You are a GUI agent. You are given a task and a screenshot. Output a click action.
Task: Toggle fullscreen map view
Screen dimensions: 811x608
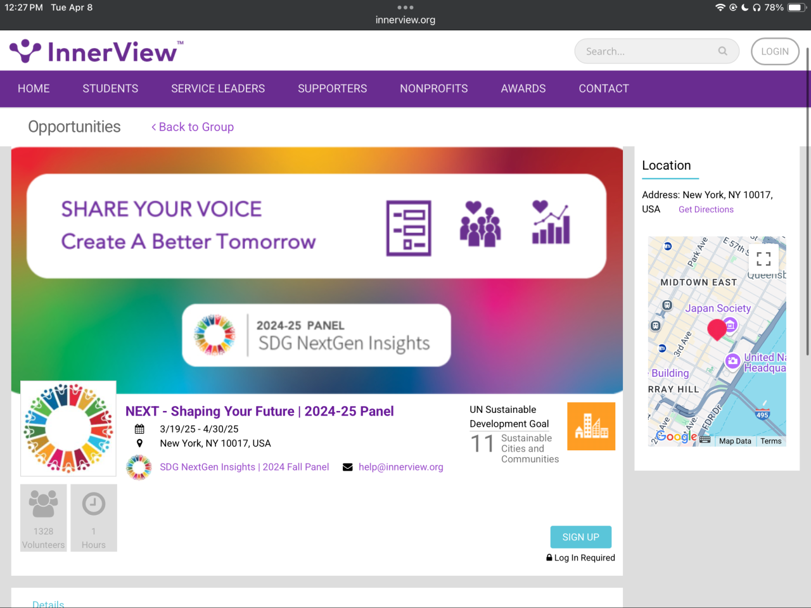(x=763, y=258)
